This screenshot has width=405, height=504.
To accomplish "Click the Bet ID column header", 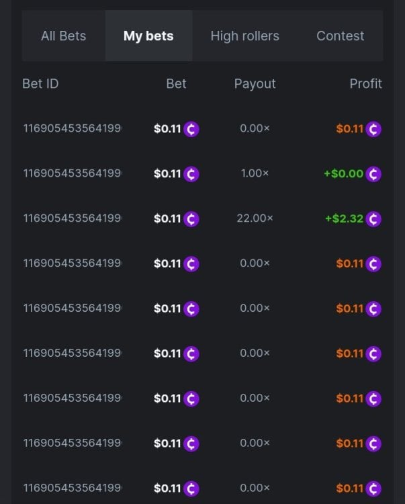I will [40, 84].
